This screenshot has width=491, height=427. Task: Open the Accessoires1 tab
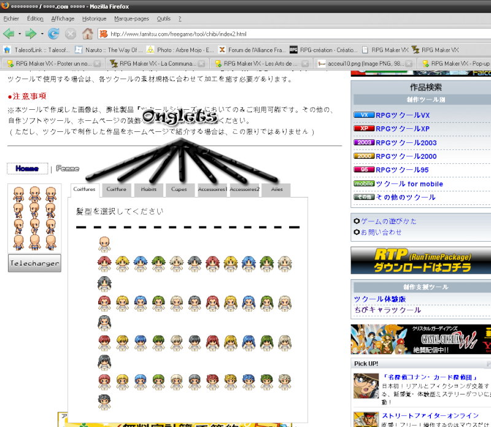212,190
